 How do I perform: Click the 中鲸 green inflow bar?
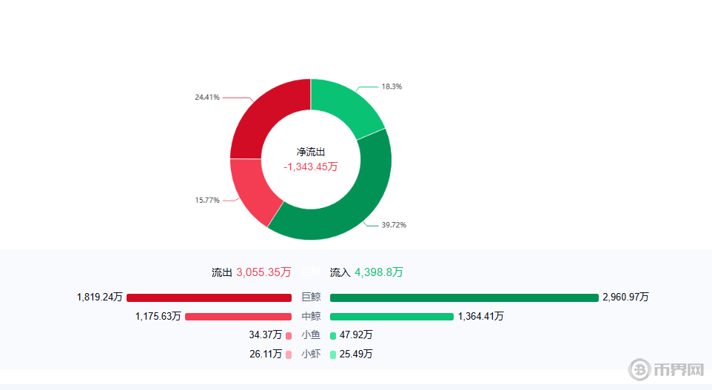pos(392,317)
